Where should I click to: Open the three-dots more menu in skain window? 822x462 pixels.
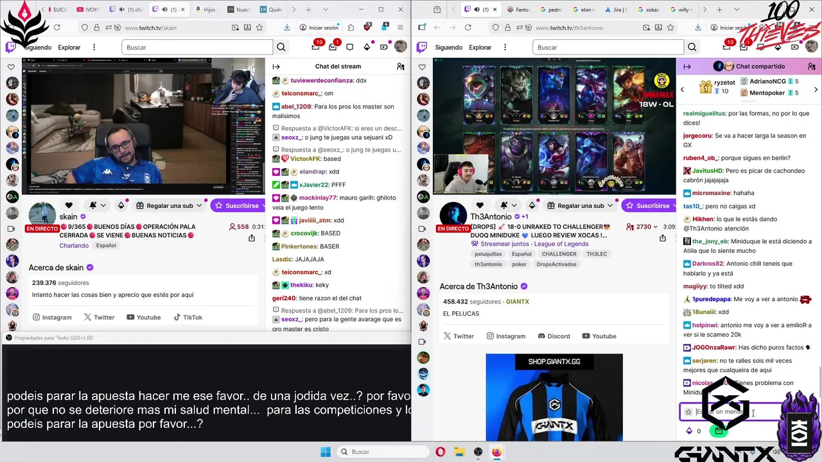pyautogui.click(x=94, y=47)
